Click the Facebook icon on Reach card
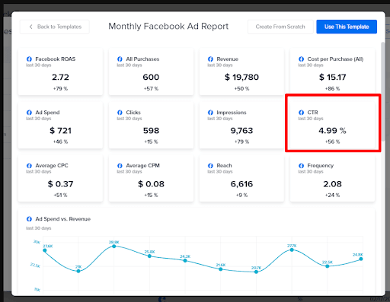 click(210, 166)
